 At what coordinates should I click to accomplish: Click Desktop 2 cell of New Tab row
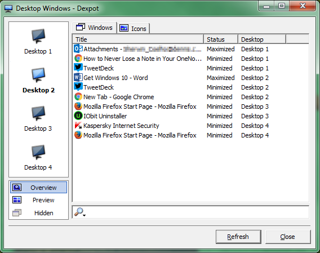click(x=255, y=97)
